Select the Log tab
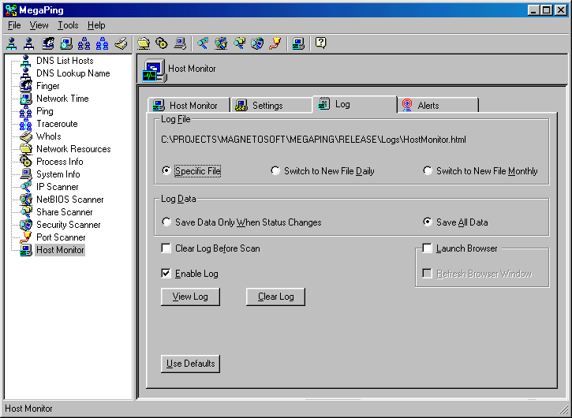Screen dimensions: 572x418 (x=354, y=104)
